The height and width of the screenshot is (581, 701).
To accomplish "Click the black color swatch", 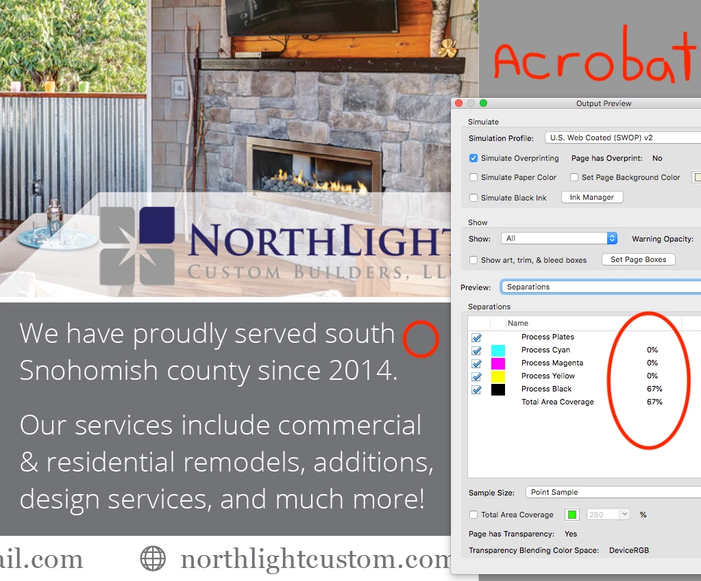I will click(x=498, y=389).
